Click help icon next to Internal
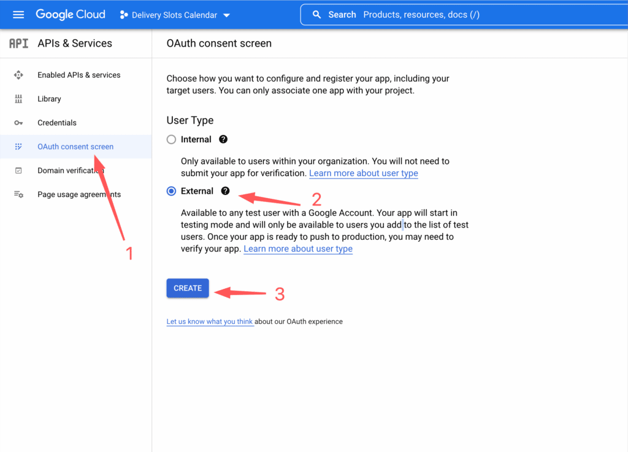Screen dimensions: 628x452 223,139
